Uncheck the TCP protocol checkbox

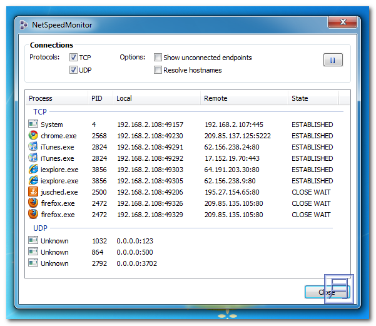tap(74, 58)
